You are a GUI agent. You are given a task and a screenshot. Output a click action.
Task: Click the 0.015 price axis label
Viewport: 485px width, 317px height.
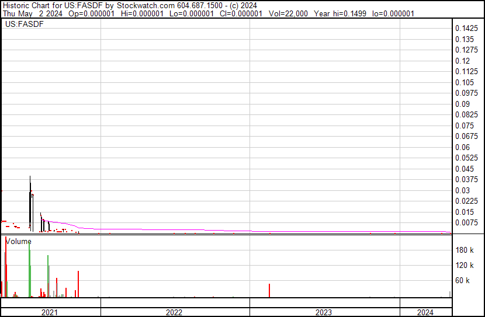[x=465, y=212]
